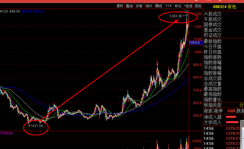This screenshot has width=244, height=149.
Task: Click the 10000 volume axis label
Action: pyautogui.click(x=197, y=141)
